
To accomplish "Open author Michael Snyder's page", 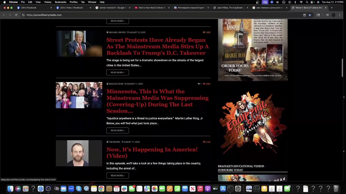I will click(x=117, y=32).
